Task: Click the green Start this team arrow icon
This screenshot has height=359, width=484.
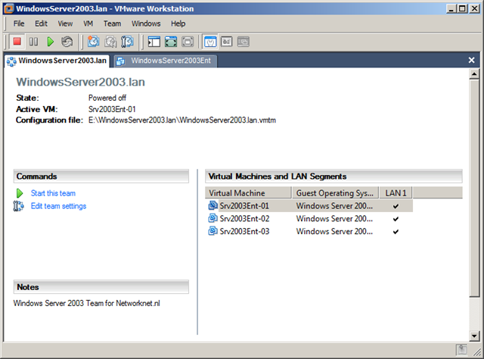Action: tap(20, 193)
